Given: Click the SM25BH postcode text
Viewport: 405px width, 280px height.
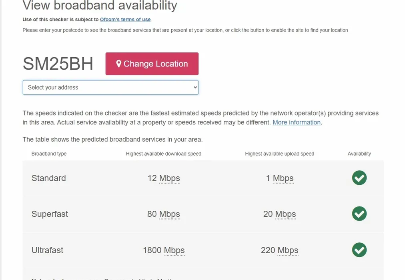Looking at the screenshot, I should coord(58,64).
